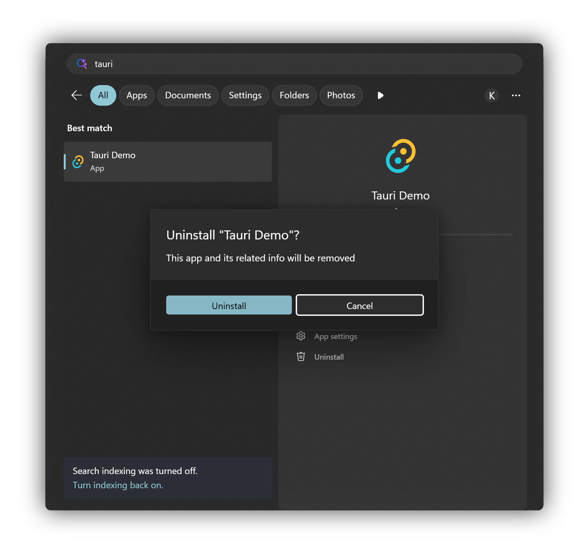The image size is (585, 553).
Task: Switch to the Apps filter tab
Action: pyautogui.click(x=137, y=95)
